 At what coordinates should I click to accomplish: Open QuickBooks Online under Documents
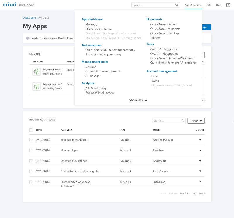(163, 24)
